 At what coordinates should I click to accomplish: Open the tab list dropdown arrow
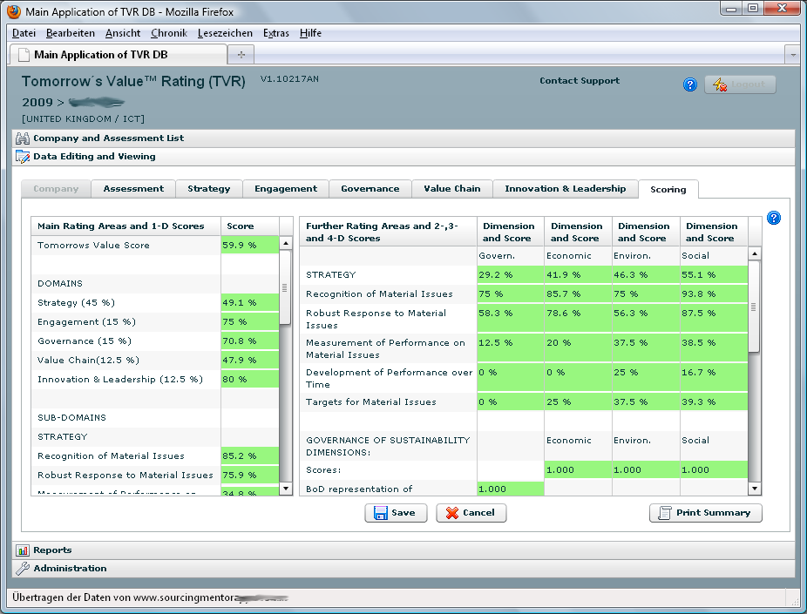pyautogui.click(x=791, y=54)
